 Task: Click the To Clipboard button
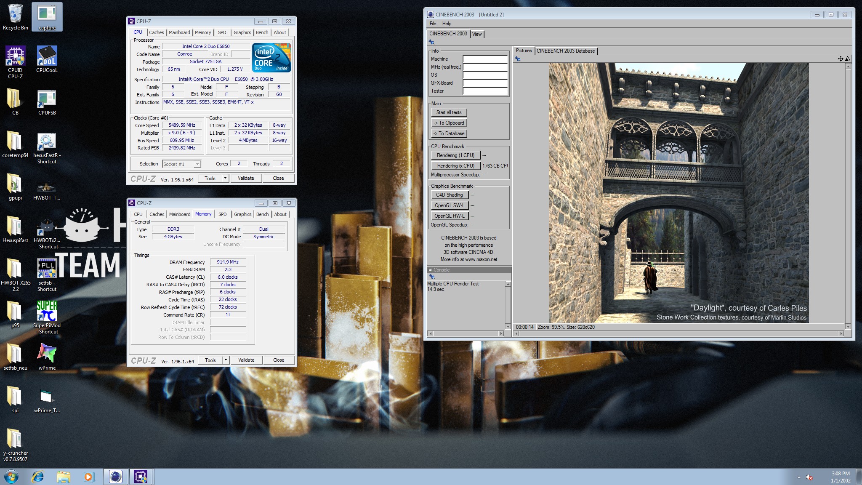tap(449, 123)
